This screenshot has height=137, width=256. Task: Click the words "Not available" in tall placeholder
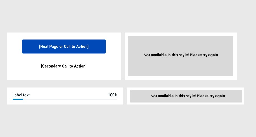click(x=155, y=55)
